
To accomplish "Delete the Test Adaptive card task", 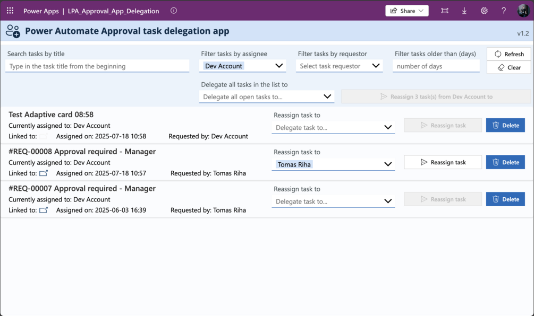I will [505, 125].
